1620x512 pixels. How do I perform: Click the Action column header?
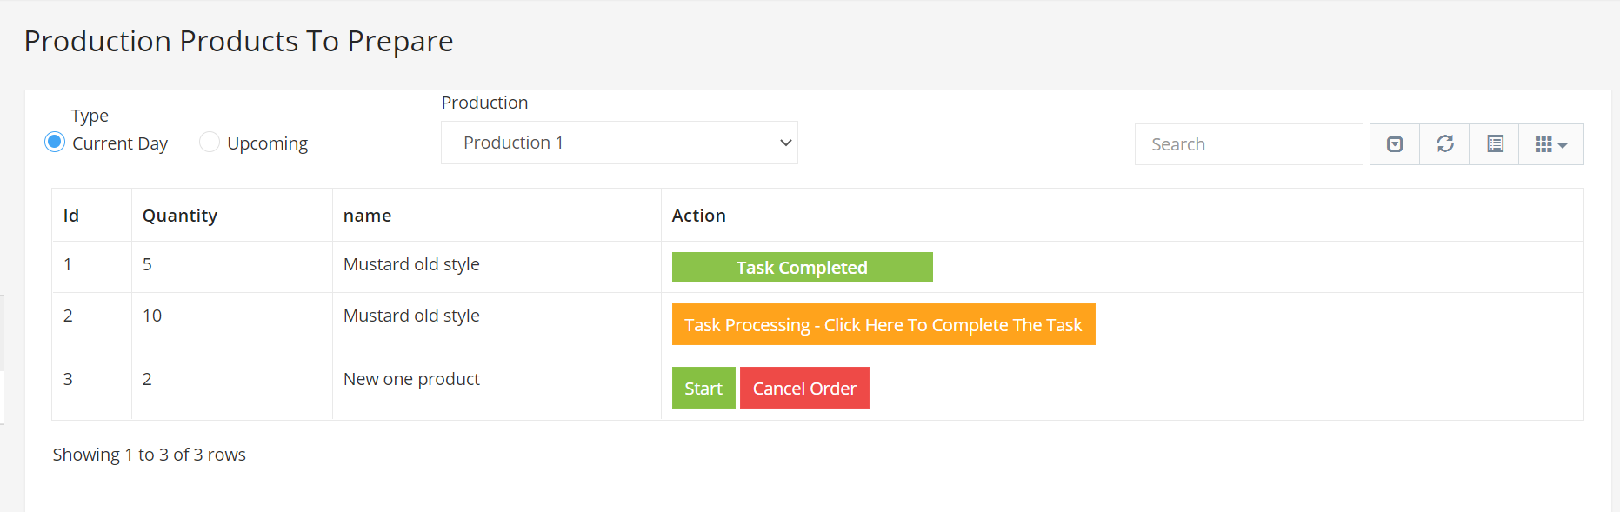point(698,216)
